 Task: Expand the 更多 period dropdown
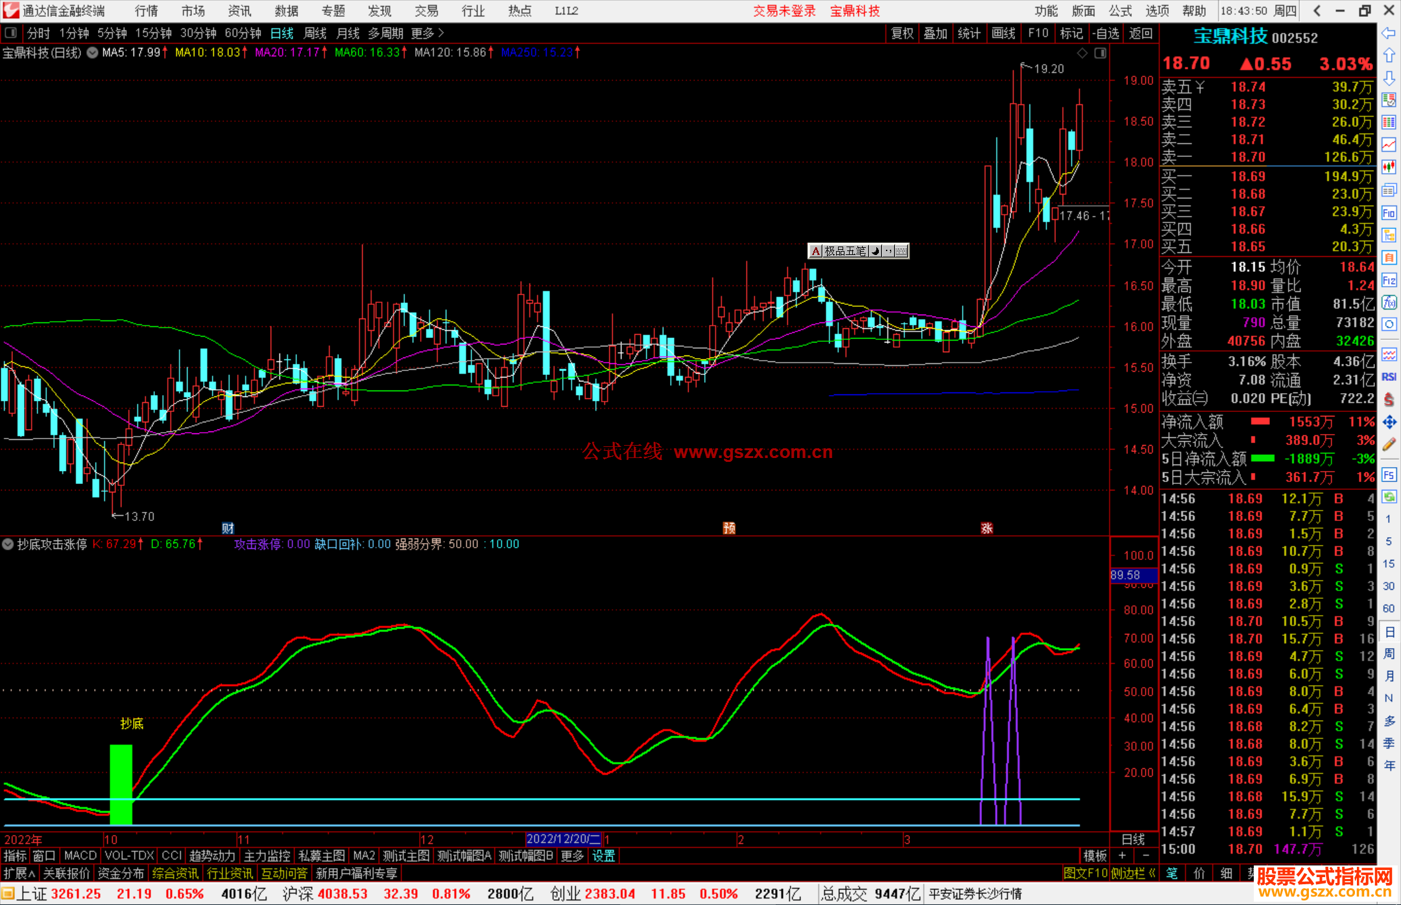click(x=427, y=33)
